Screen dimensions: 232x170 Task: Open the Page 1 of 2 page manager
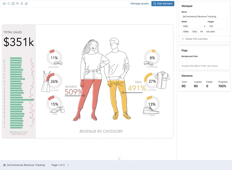point(58,165)
